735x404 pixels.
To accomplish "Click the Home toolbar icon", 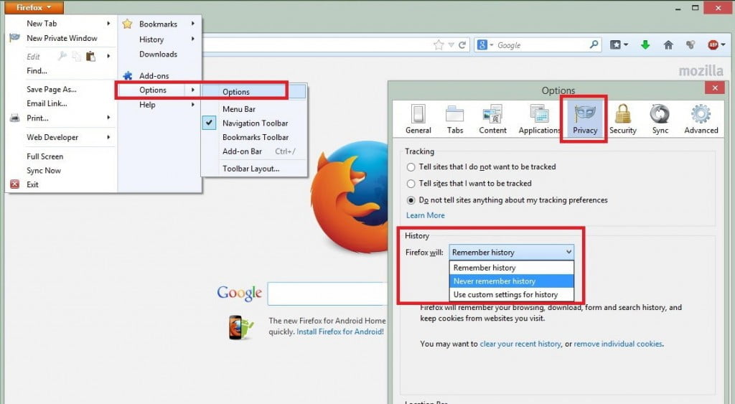I will (x=668, y=44).
